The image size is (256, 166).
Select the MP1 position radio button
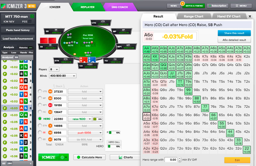pos(39,105)
